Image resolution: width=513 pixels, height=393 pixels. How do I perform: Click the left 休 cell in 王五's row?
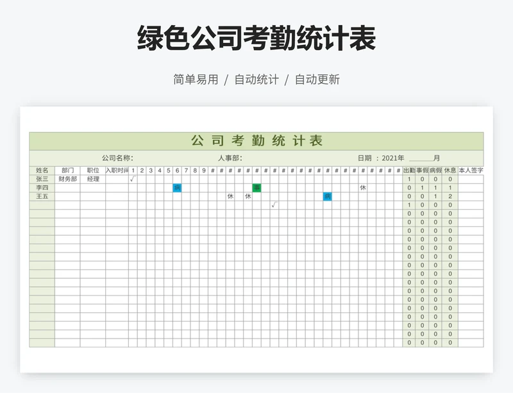(x=230, y=196)
